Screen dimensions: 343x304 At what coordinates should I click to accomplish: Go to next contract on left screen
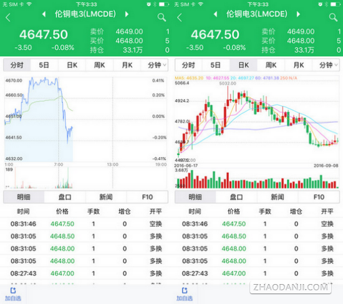pos(127,14)
